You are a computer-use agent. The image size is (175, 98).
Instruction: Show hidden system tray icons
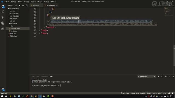pyautogui.click(x=146, y=96)
